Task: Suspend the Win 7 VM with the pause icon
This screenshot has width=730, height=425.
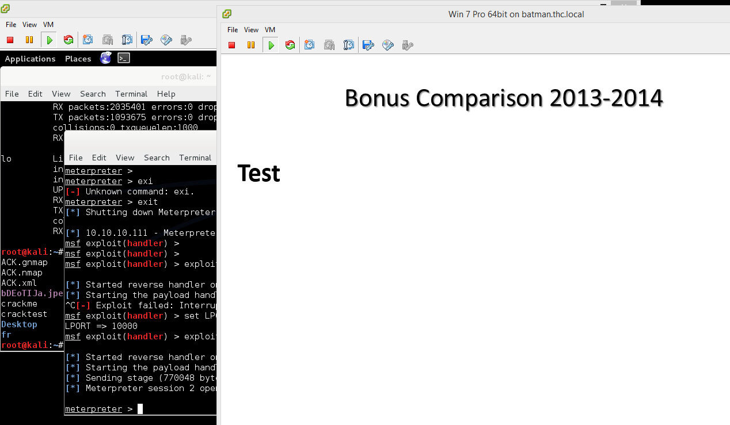Action: click(x=251, y=45)
